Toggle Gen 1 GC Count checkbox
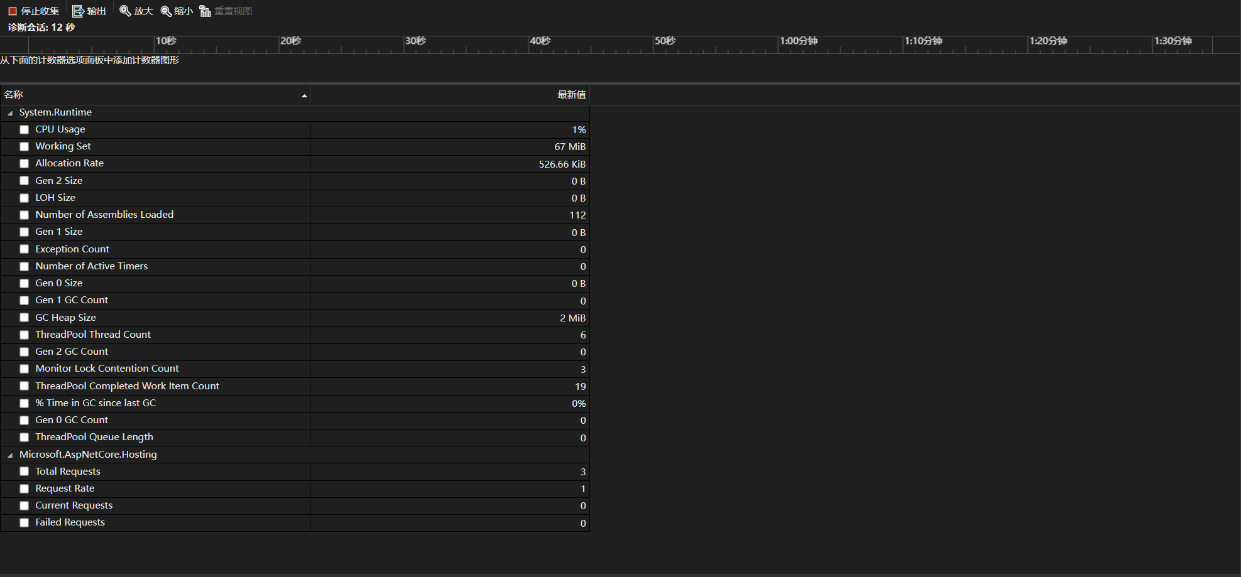Viewport: 1241px width, 577px height. point(25,300)
